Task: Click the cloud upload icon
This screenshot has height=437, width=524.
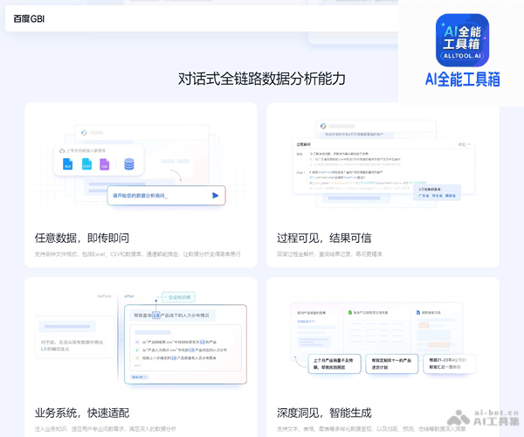Action: pyautogui.click(x=62, y=151)
